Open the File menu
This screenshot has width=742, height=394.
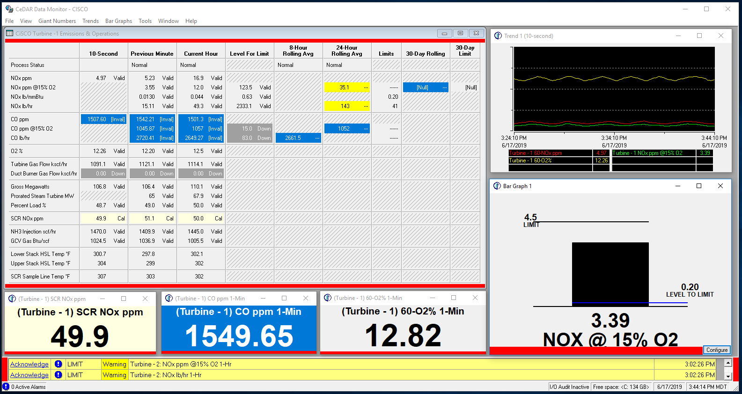click(9, 21)
